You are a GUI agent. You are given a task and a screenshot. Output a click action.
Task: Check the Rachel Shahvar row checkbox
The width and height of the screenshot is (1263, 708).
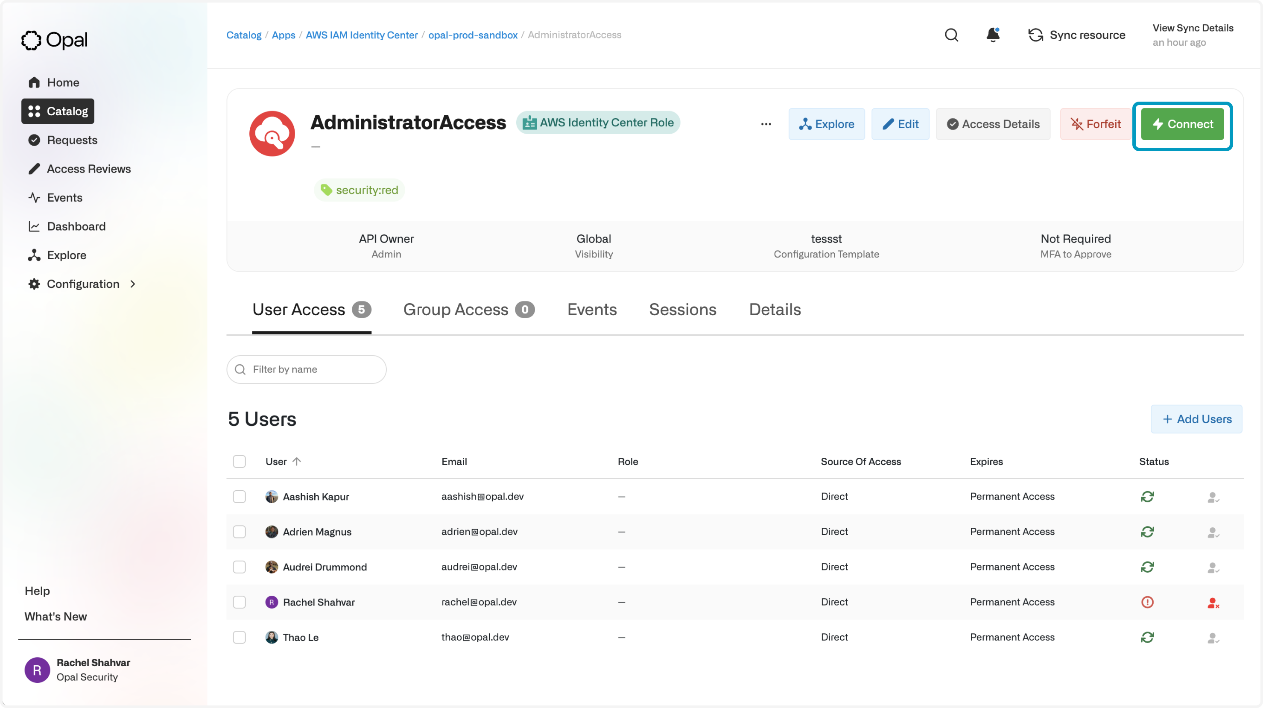pos(239,602)
